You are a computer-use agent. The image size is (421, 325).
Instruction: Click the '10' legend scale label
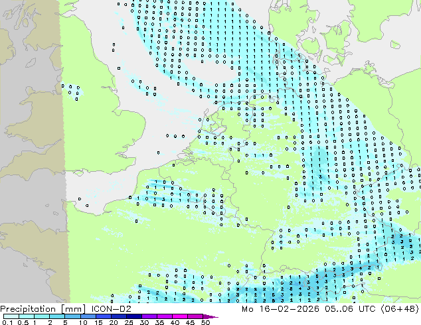pyautogui.click(x=83, y=322)
